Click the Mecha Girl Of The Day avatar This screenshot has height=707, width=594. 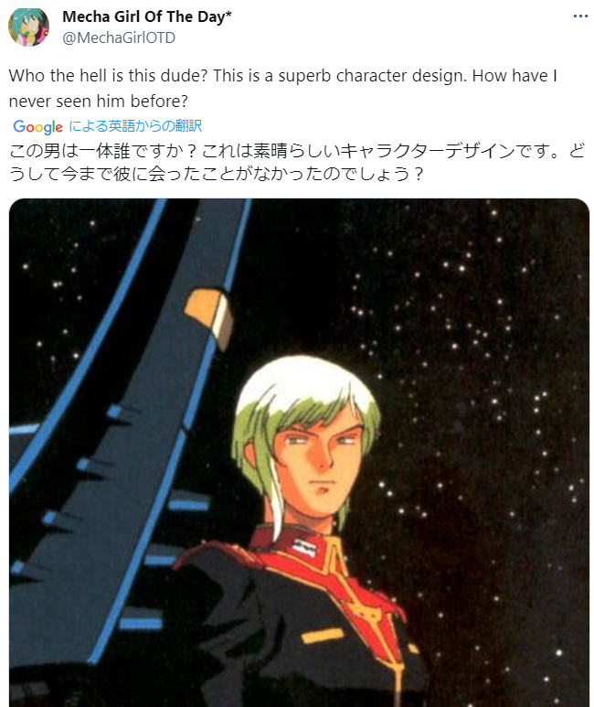(x=29, y=27)
